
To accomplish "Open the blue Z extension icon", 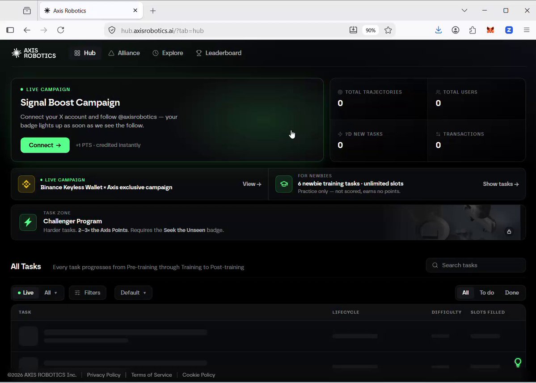I will [x=509, y=30].
